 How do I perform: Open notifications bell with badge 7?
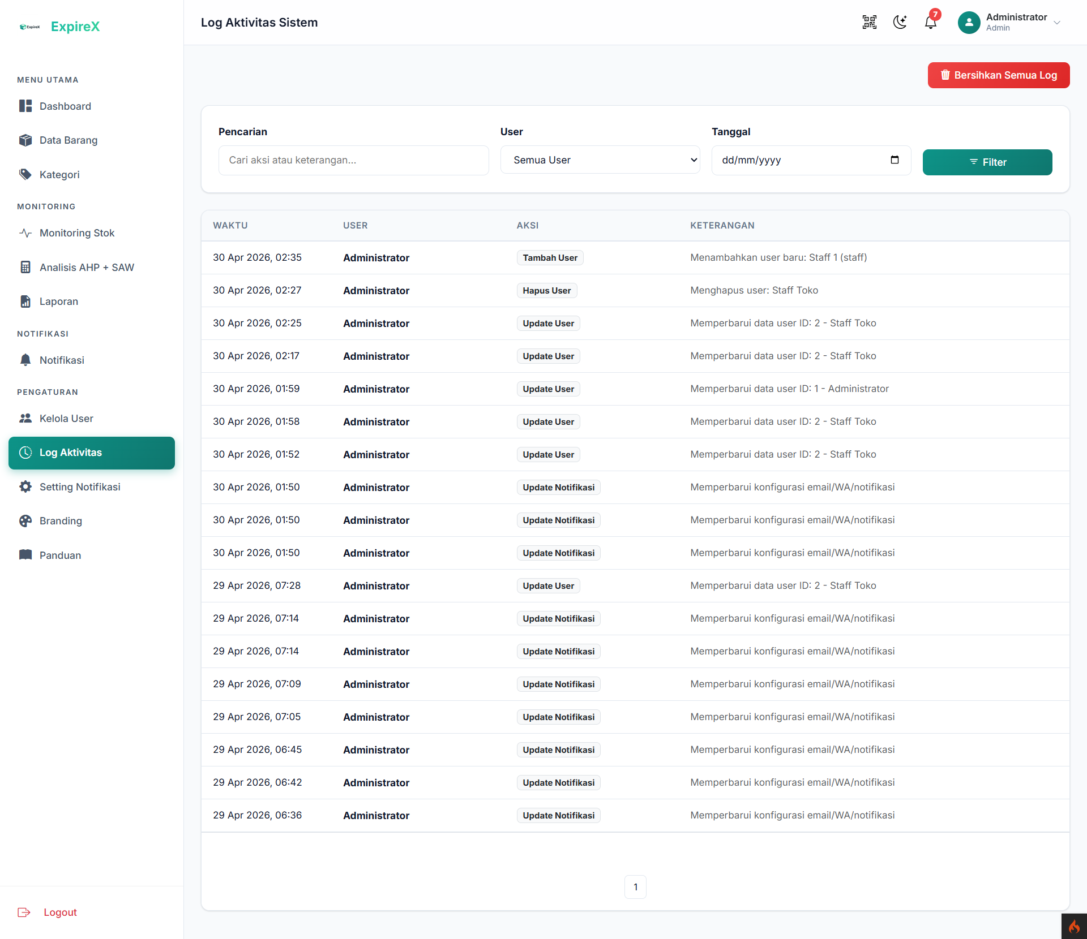(931, 22)
